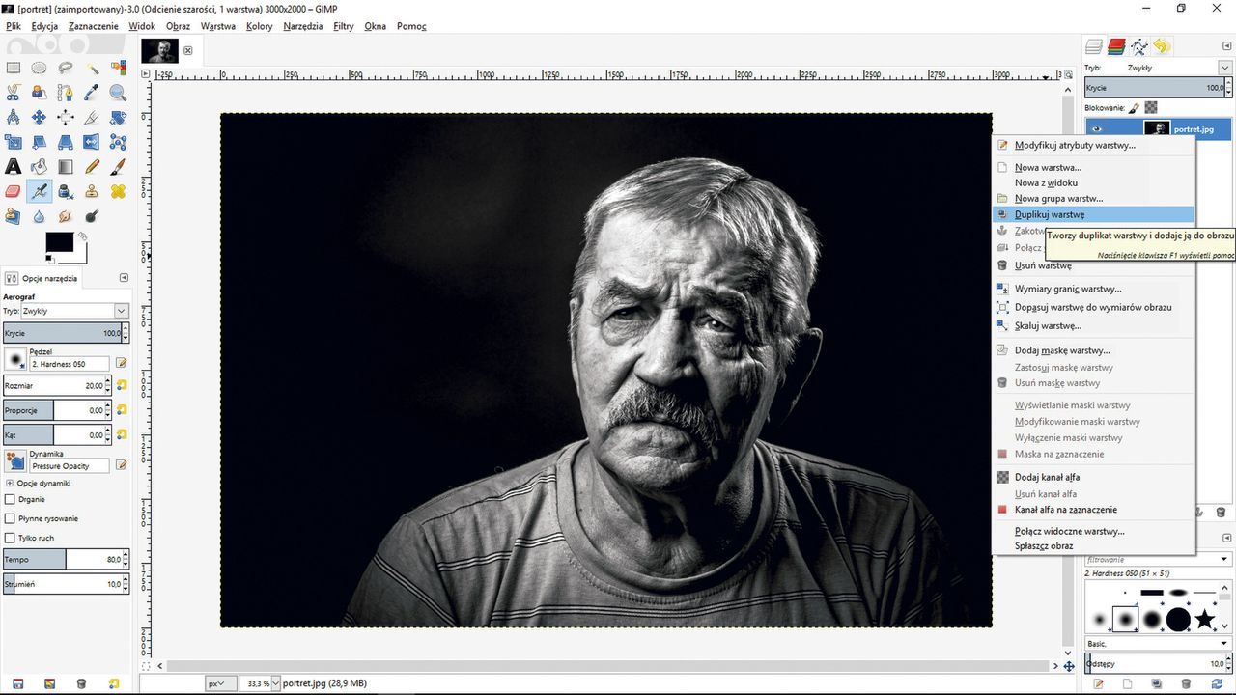
Task: Enable the Tylko ruch checkbox
Action: [10, 538]
